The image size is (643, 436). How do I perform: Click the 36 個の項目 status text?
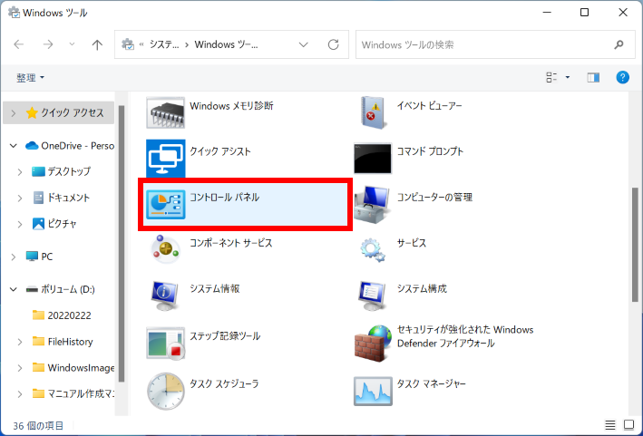38,426
